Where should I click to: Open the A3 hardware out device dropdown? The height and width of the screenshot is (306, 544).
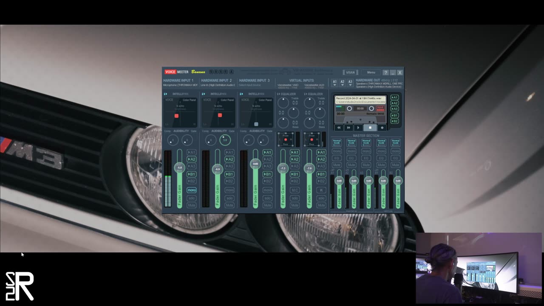[x=350, y=82]
